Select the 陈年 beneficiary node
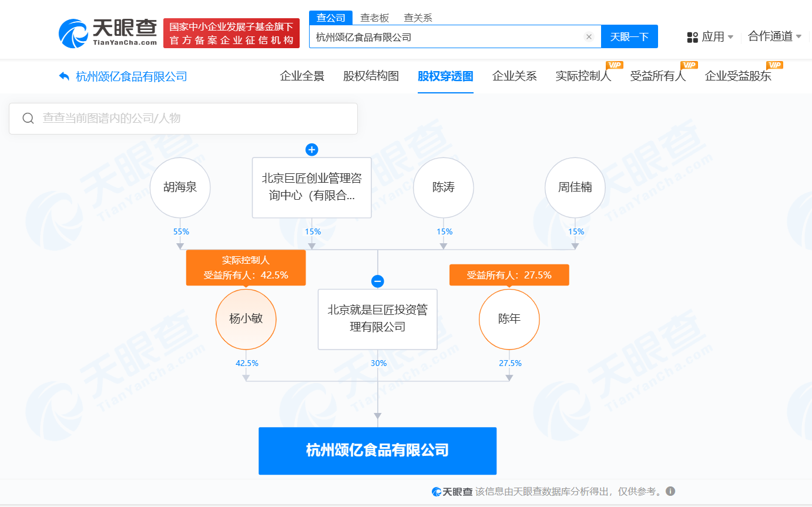The height and width of the screenshot is (507, 812). coord(509,319)
